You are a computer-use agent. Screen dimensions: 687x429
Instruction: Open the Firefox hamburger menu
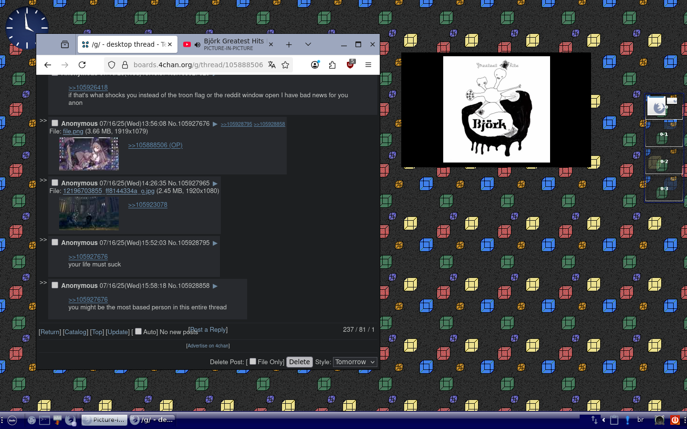coord(368,65)
